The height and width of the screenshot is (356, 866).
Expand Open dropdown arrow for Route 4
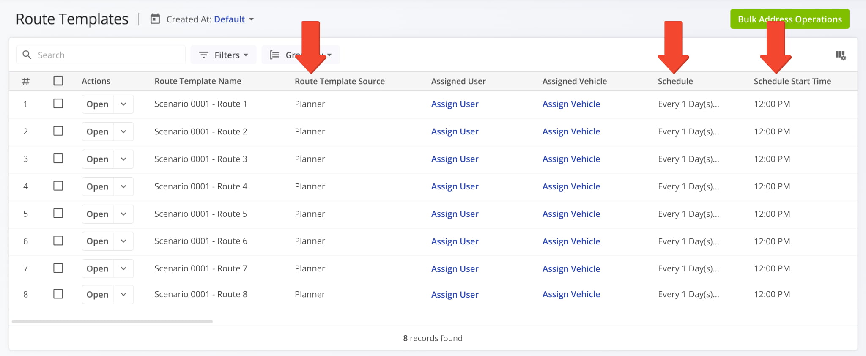pyautogui.click(x=123, y=186)
